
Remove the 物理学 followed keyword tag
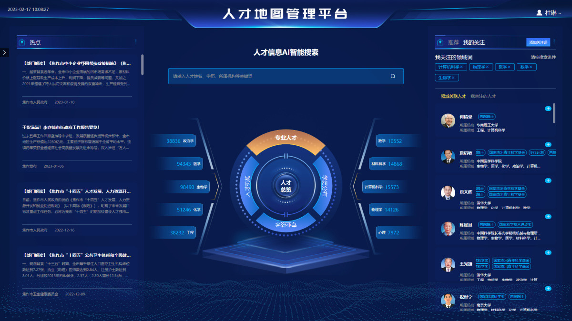[488, 67]
